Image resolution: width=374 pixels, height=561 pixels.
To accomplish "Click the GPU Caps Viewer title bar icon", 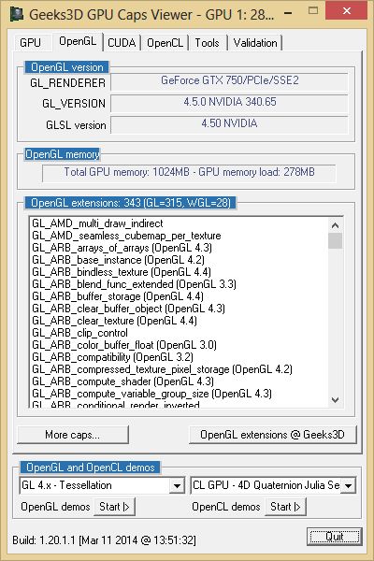I will tap(17, 14).
